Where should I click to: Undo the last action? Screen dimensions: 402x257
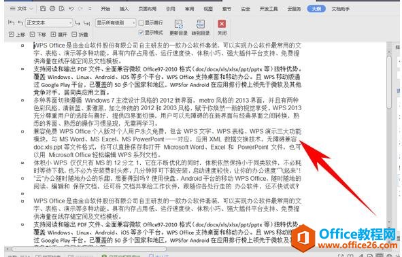click(71, 9)
